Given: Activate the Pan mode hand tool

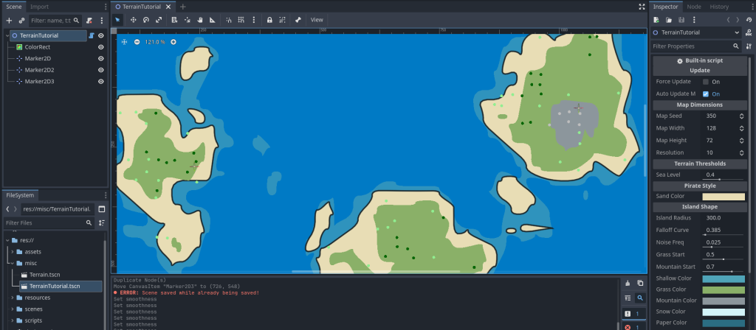Looking at the screenshot, I should pyautogui.click(x=200, y=20).
